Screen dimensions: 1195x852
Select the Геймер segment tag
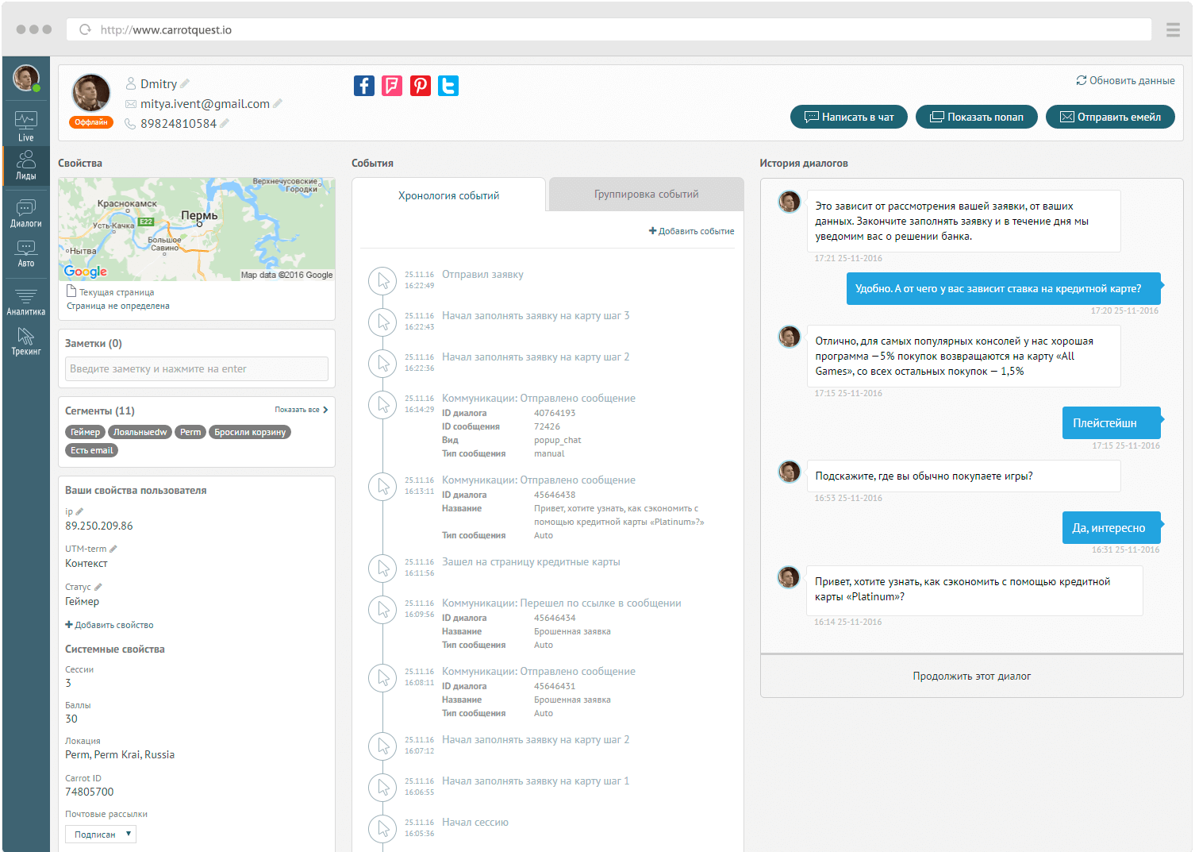point(85,432)
